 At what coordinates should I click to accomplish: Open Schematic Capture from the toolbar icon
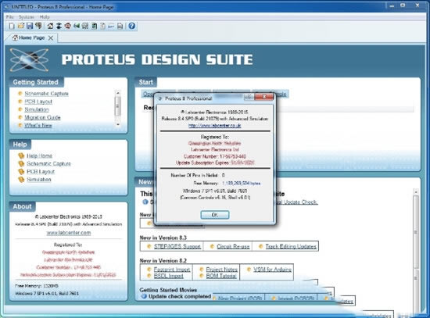[59, 26]
